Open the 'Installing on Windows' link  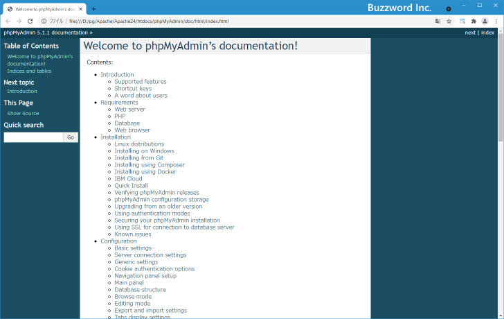click(x=144, y=151)
